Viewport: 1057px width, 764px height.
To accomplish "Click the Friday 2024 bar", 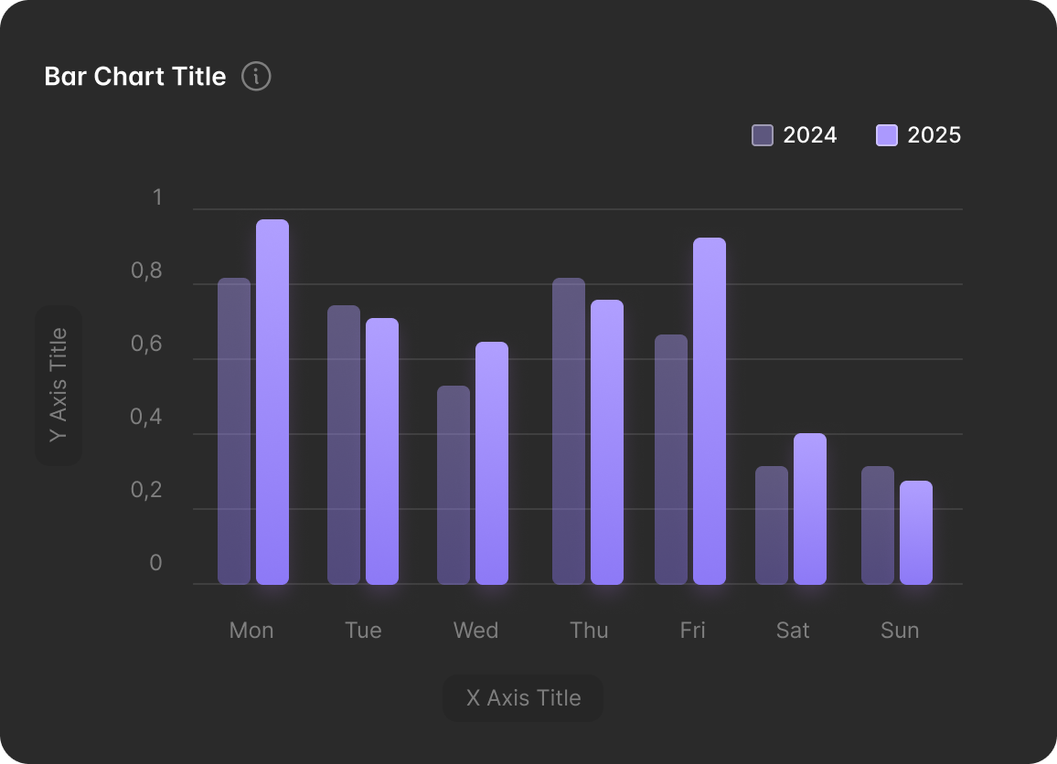I will click(x=671, y=460).
